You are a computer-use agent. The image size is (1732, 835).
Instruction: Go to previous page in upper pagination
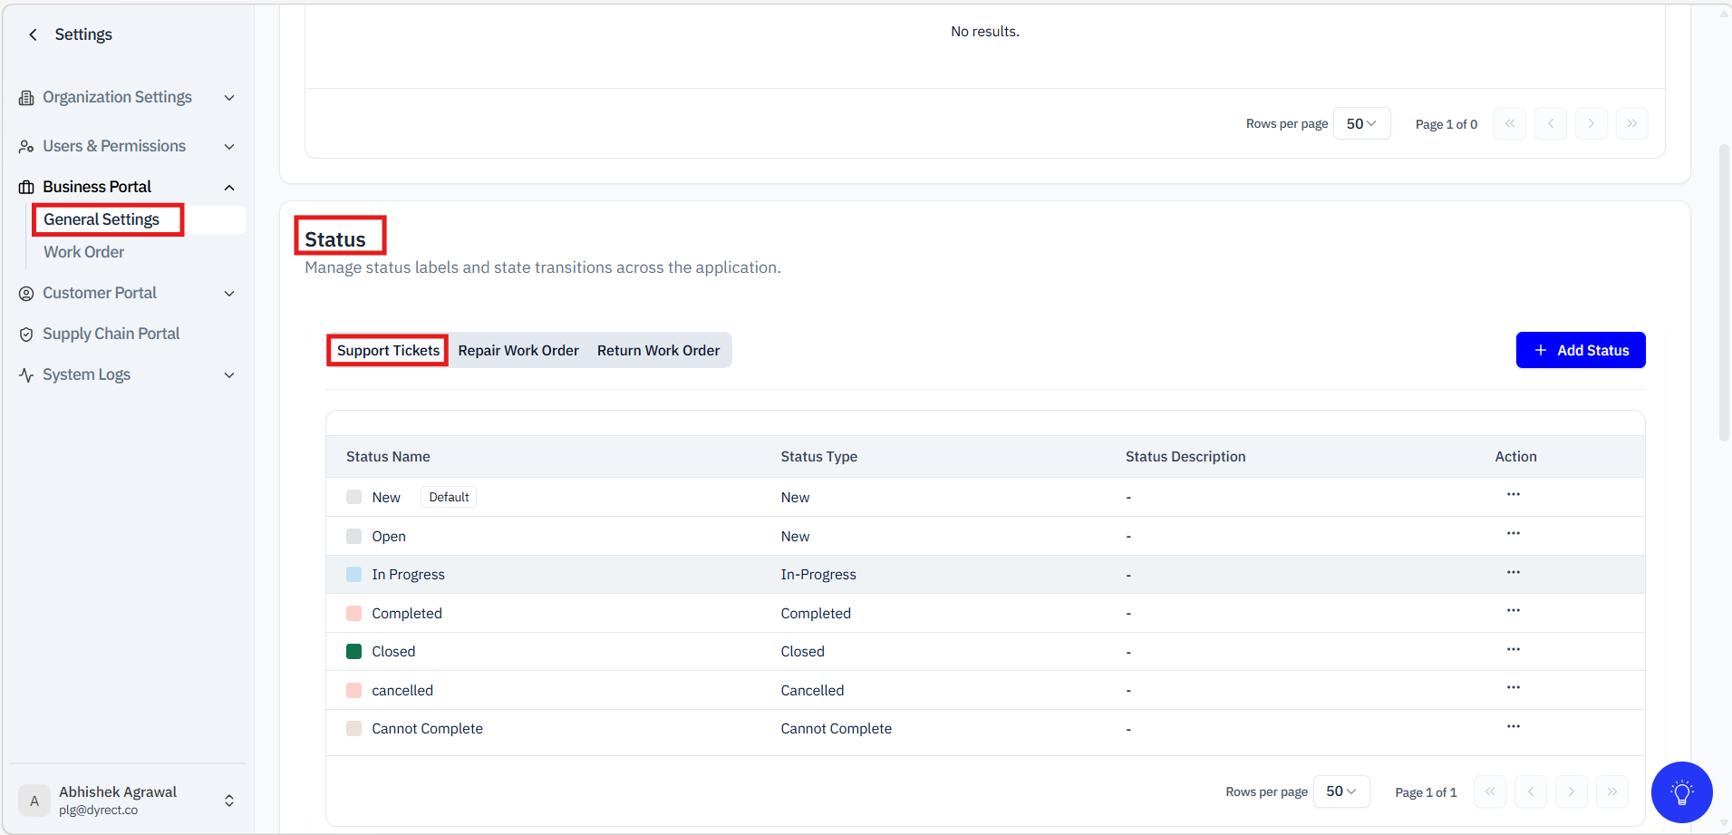pos(1551,123)
